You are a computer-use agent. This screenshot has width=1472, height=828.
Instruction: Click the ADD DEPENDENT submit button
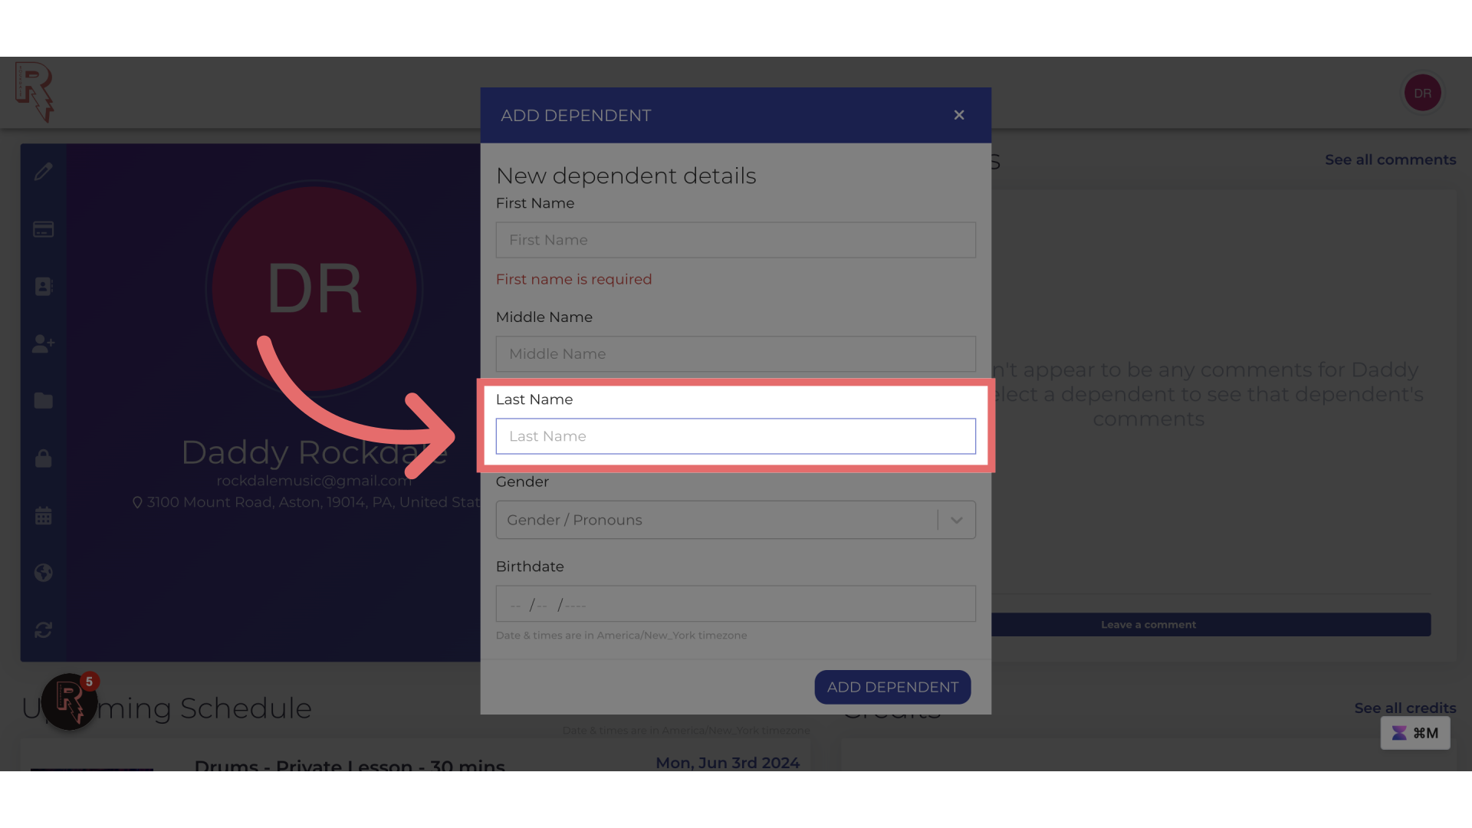click(892, 686)
